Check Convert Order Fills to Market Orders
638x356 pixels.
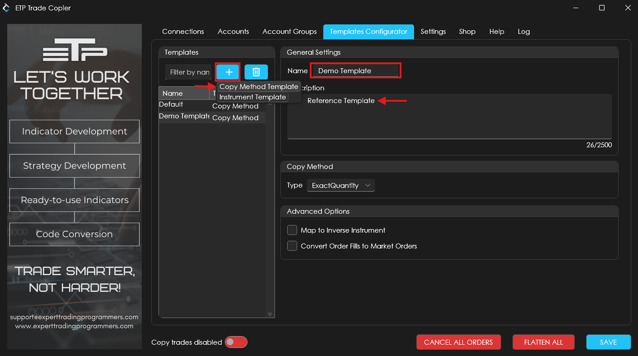click(292, 246)
